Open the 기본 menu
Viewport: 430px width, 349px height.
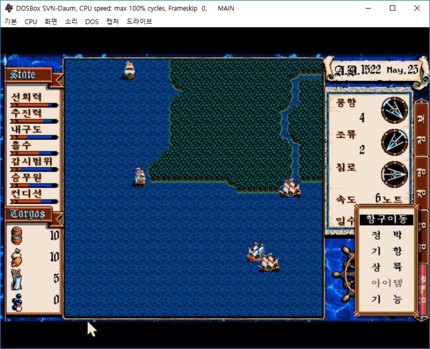[10, 21]
